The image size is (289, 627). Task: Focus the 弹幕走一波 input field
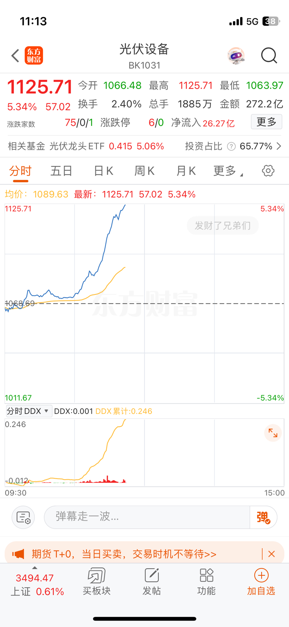point(147,517)
